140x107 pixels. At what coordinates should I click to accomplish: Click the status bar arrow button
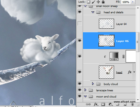click(31, 106)
